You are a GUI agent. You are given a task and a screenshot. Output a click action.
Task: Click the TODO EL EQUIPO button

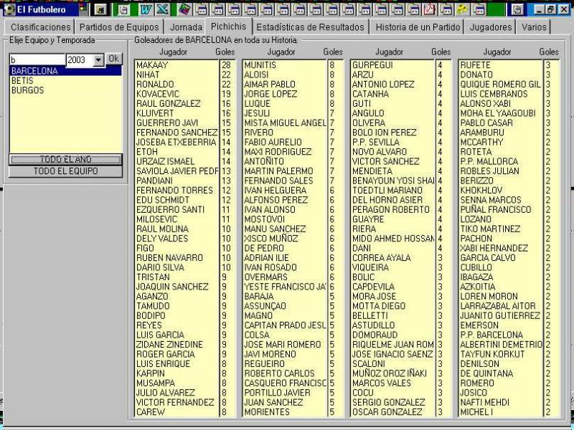pyautogui.click(x=65, y=171)
